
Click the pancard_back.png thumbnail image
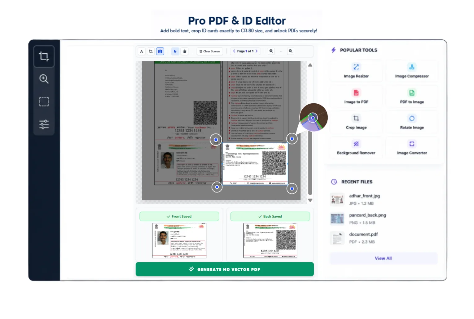[x=337, y=219]
